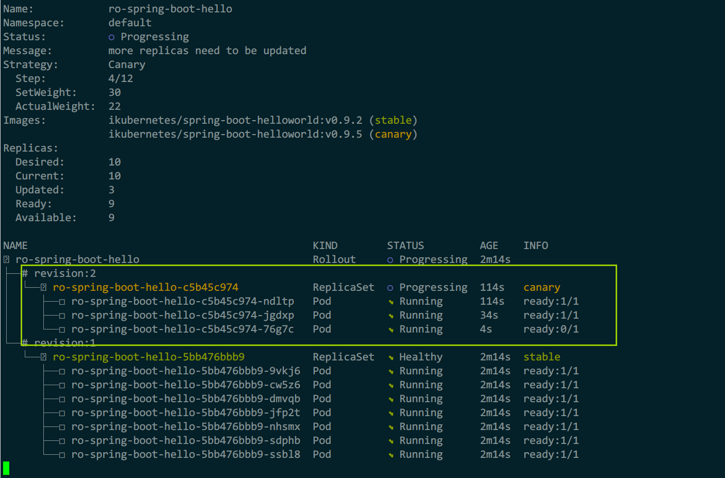The image size is (725, 478).
Task: Click the ReplicaSet icon before ro-spring-boot-hello-5bb476bbb9
Action: pyautogui.click(x=43, y=357)
